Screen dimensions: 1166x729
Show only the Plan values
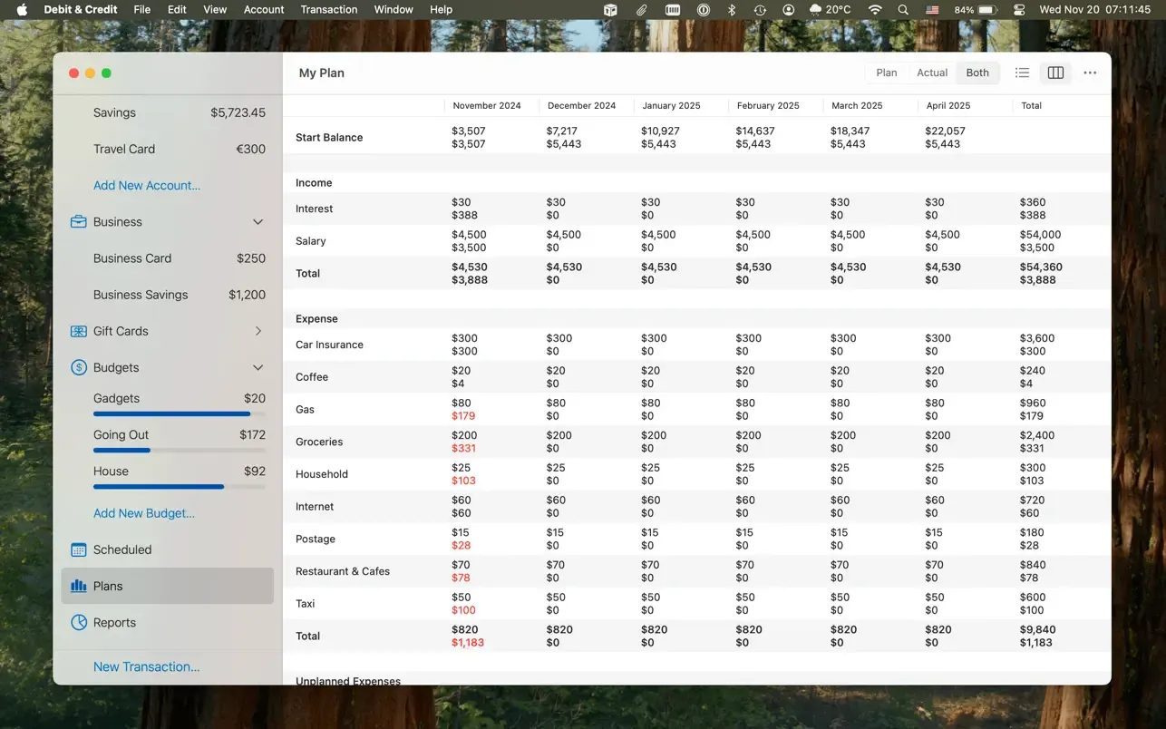887,73
